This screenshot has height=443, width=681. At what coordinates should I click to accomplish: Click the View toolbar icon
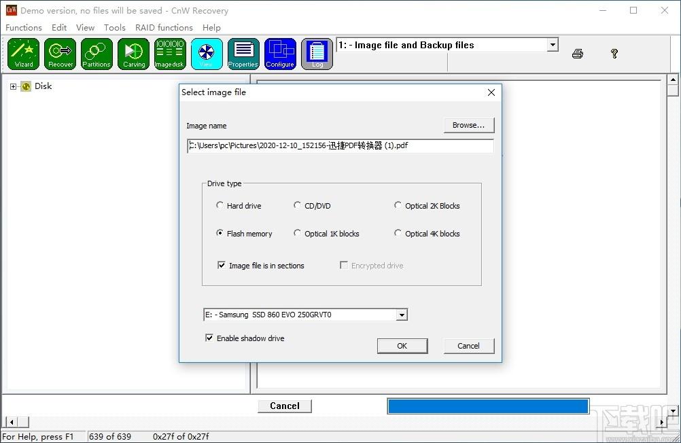pos(207,54)
